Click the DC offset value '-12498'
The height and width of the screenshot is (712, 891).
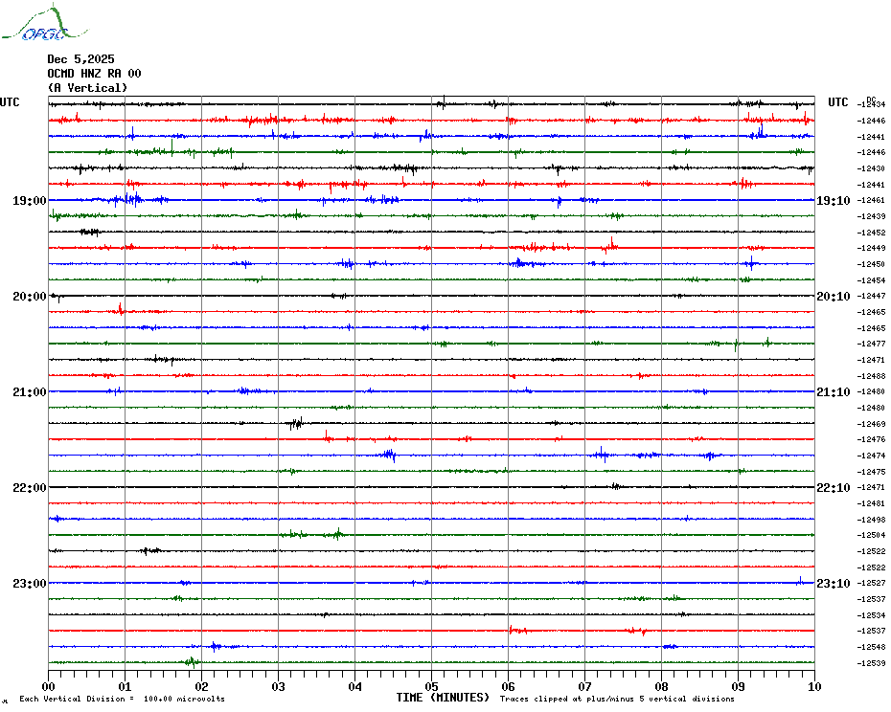[871, 520]
